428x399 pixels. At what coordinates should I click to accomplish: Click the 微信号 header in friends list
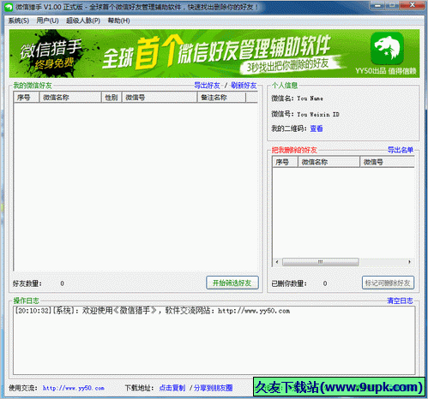click(x=160, y=98)
